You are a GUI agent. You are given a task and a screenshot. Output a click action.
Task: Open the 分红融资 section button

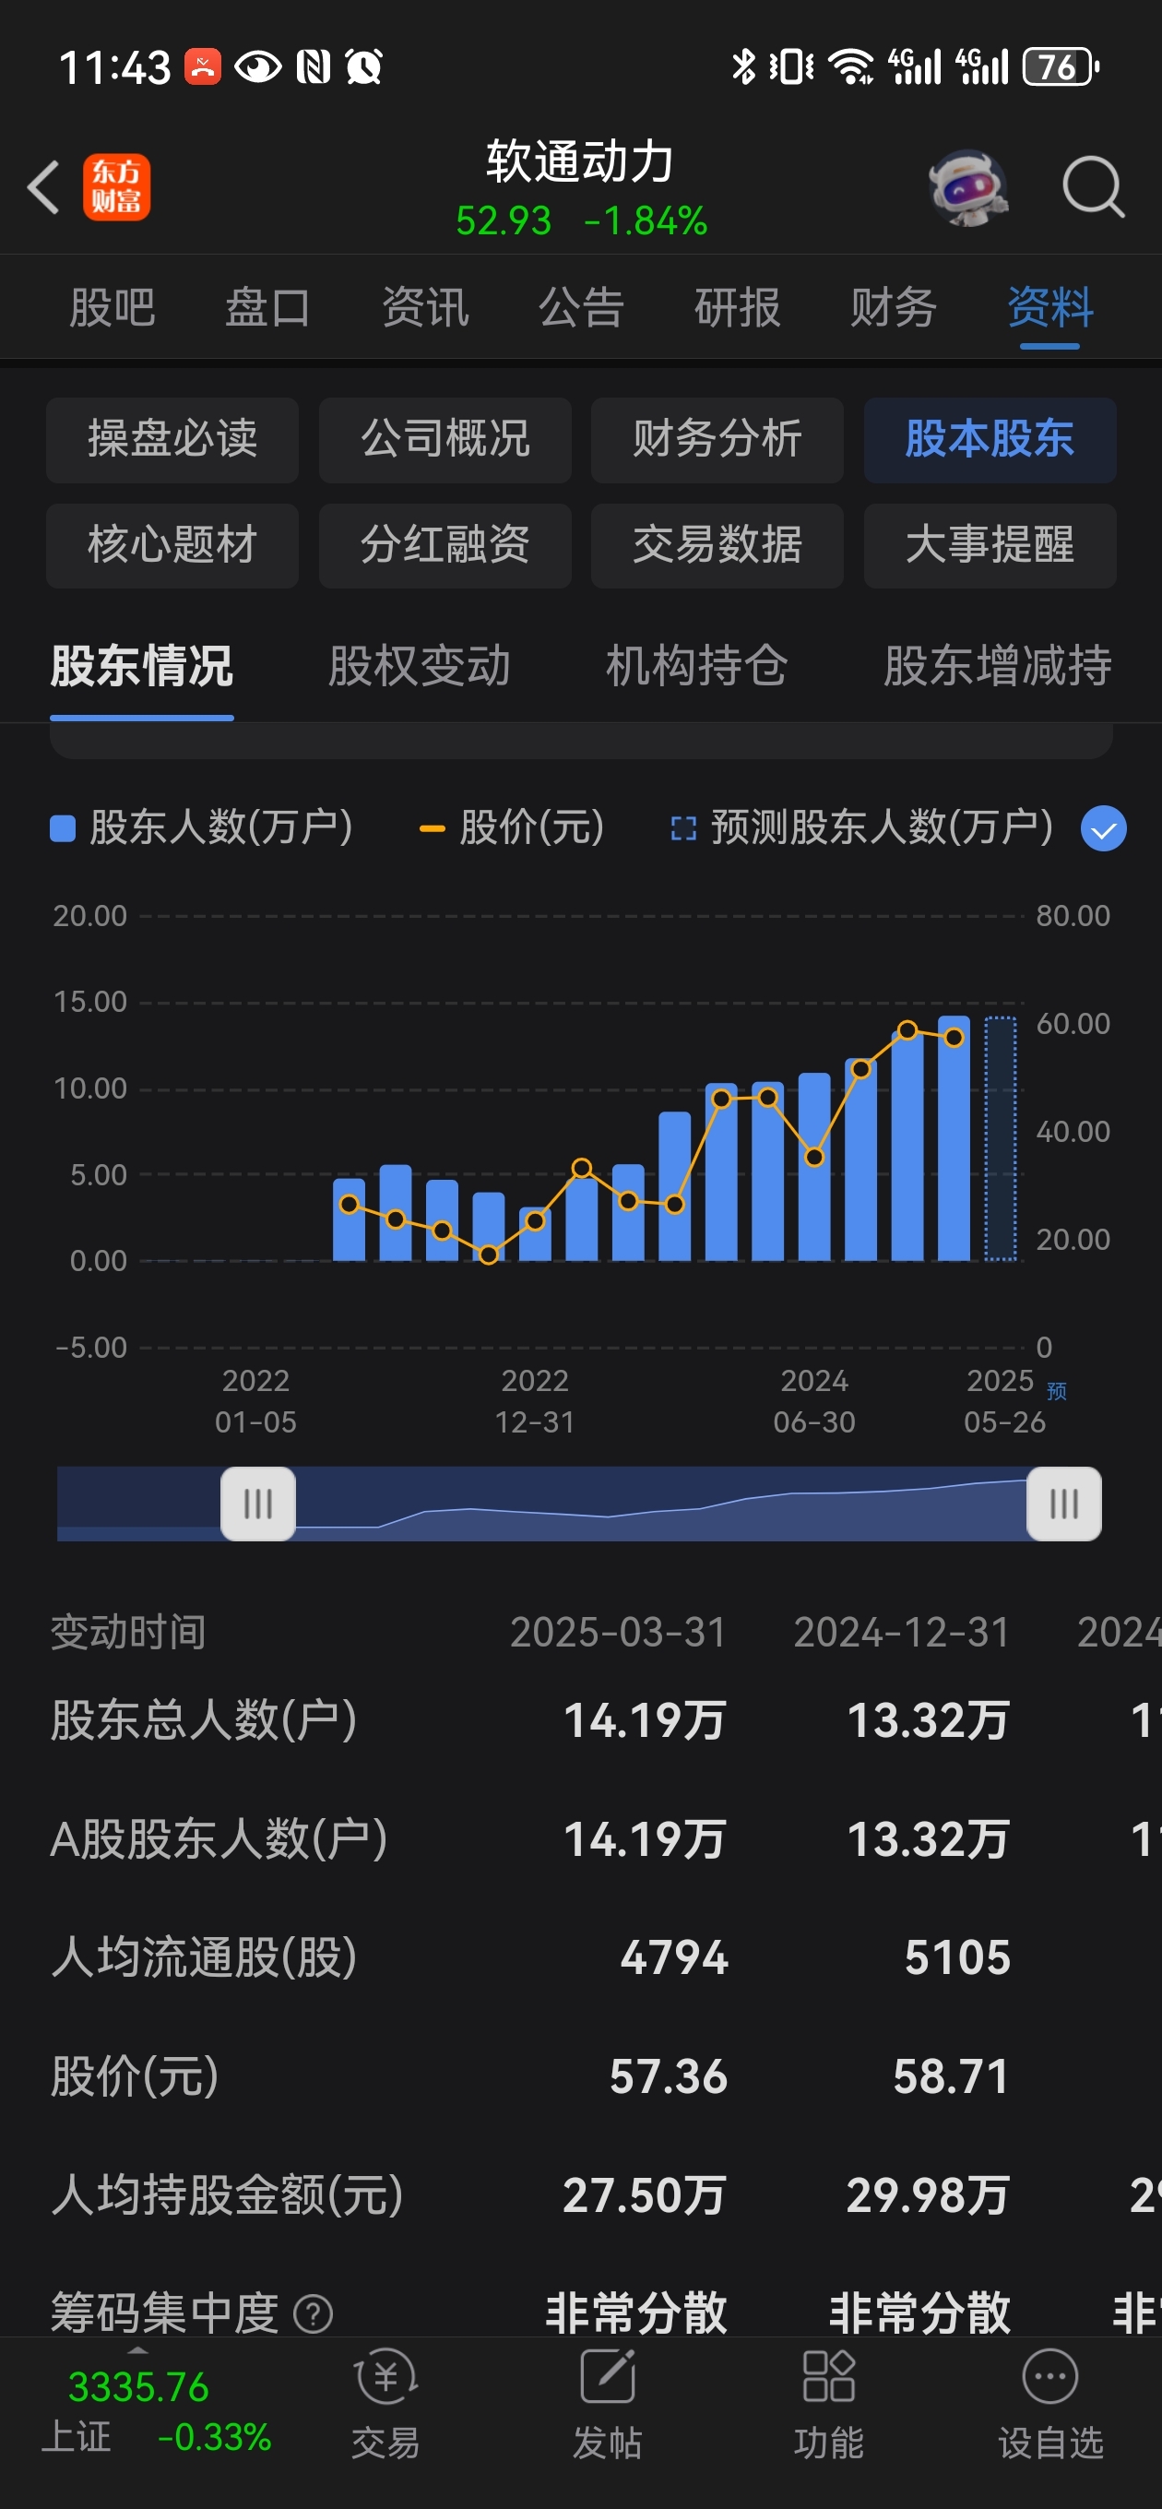[x=445, y=545]
